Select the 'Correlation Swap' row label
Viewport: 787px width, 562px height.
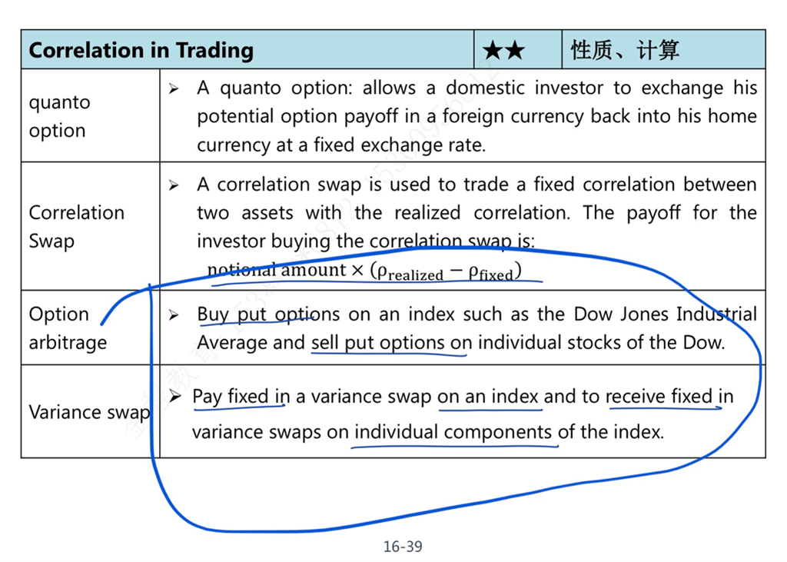(76, 227)
